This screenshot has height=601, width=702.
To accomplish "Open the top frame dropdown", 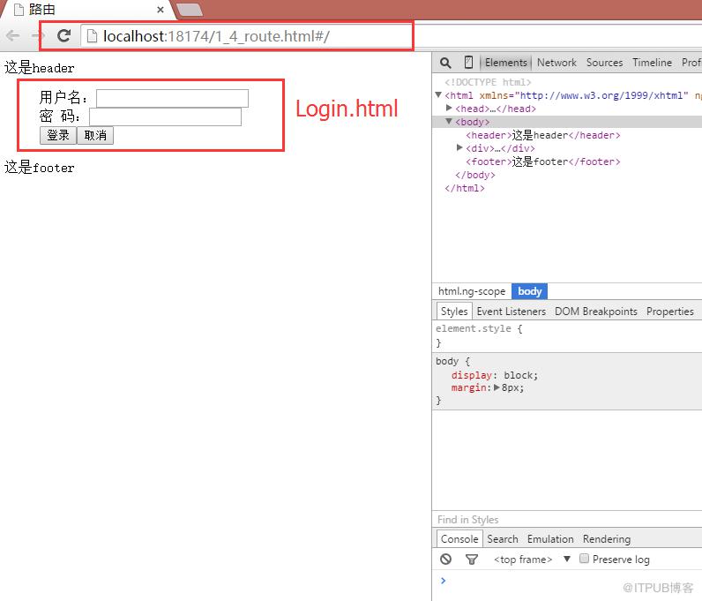I will click(x=532, y=560).
